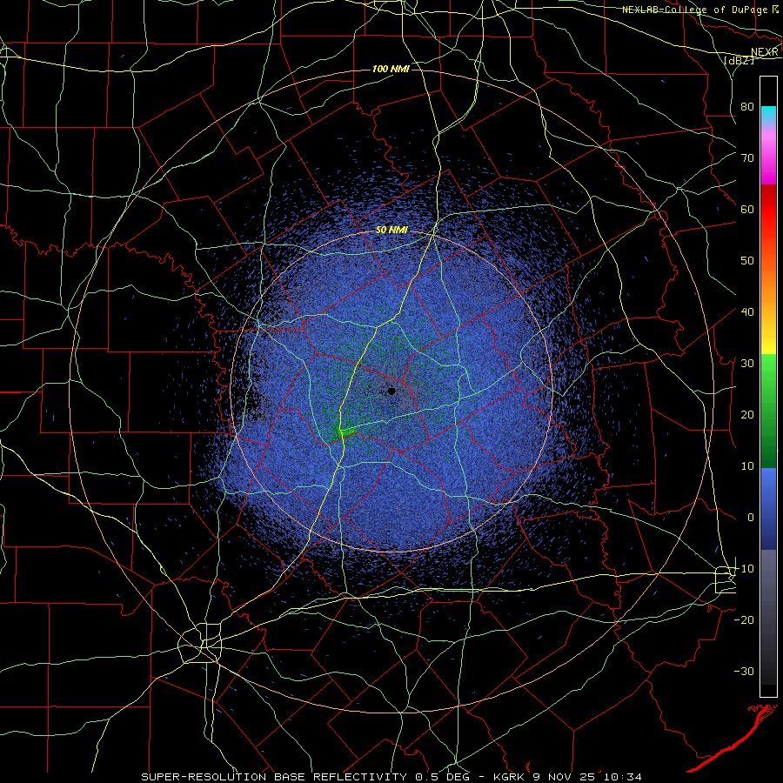Click the 100 NMI range ring label

click(391, 69)
